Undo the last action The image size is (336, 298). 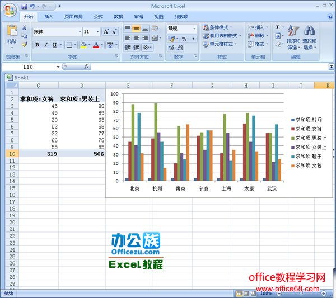point(32,6)
